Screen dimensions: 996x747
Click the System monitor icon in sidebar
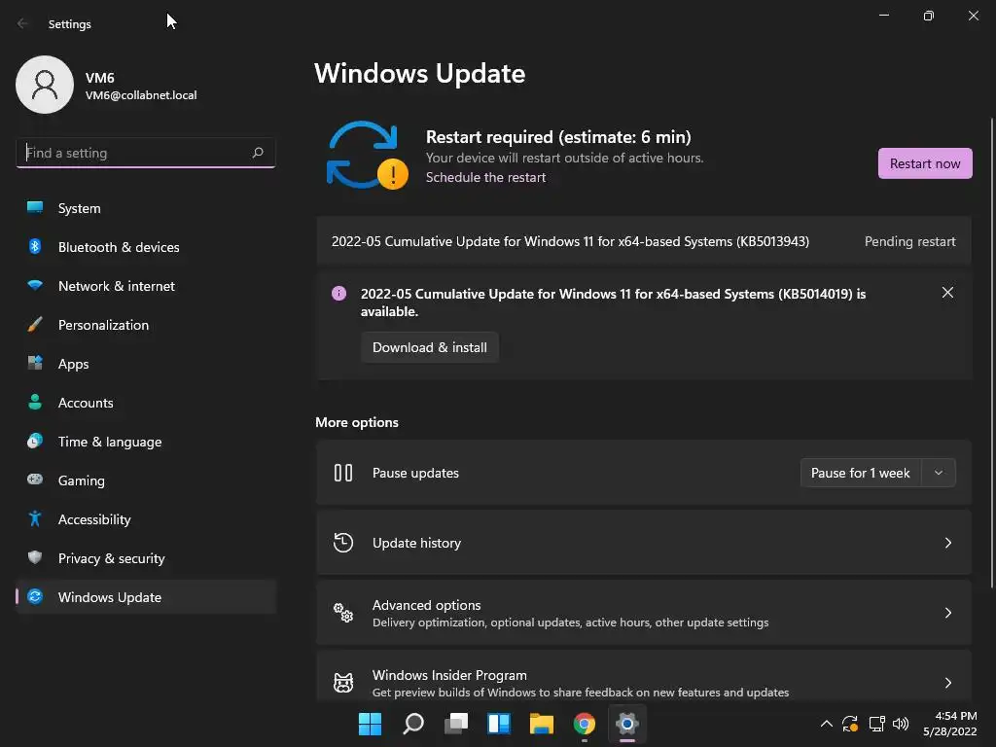click(35, 208)
